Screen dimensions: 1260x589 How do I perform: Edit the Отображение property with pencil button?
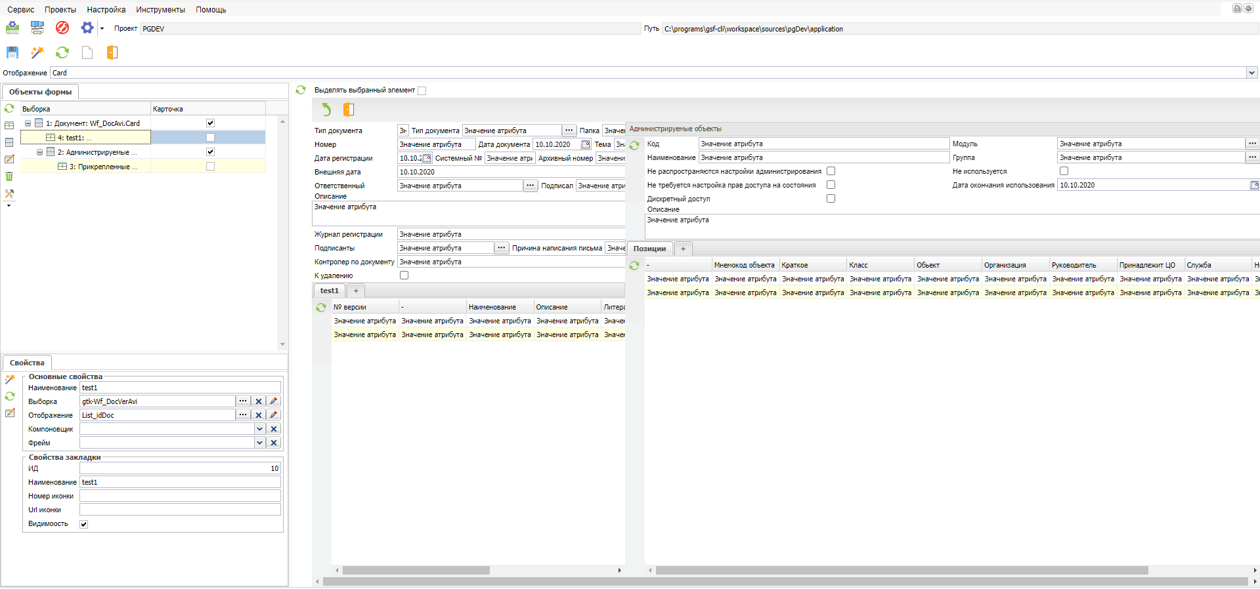click(x=274, y=415)
